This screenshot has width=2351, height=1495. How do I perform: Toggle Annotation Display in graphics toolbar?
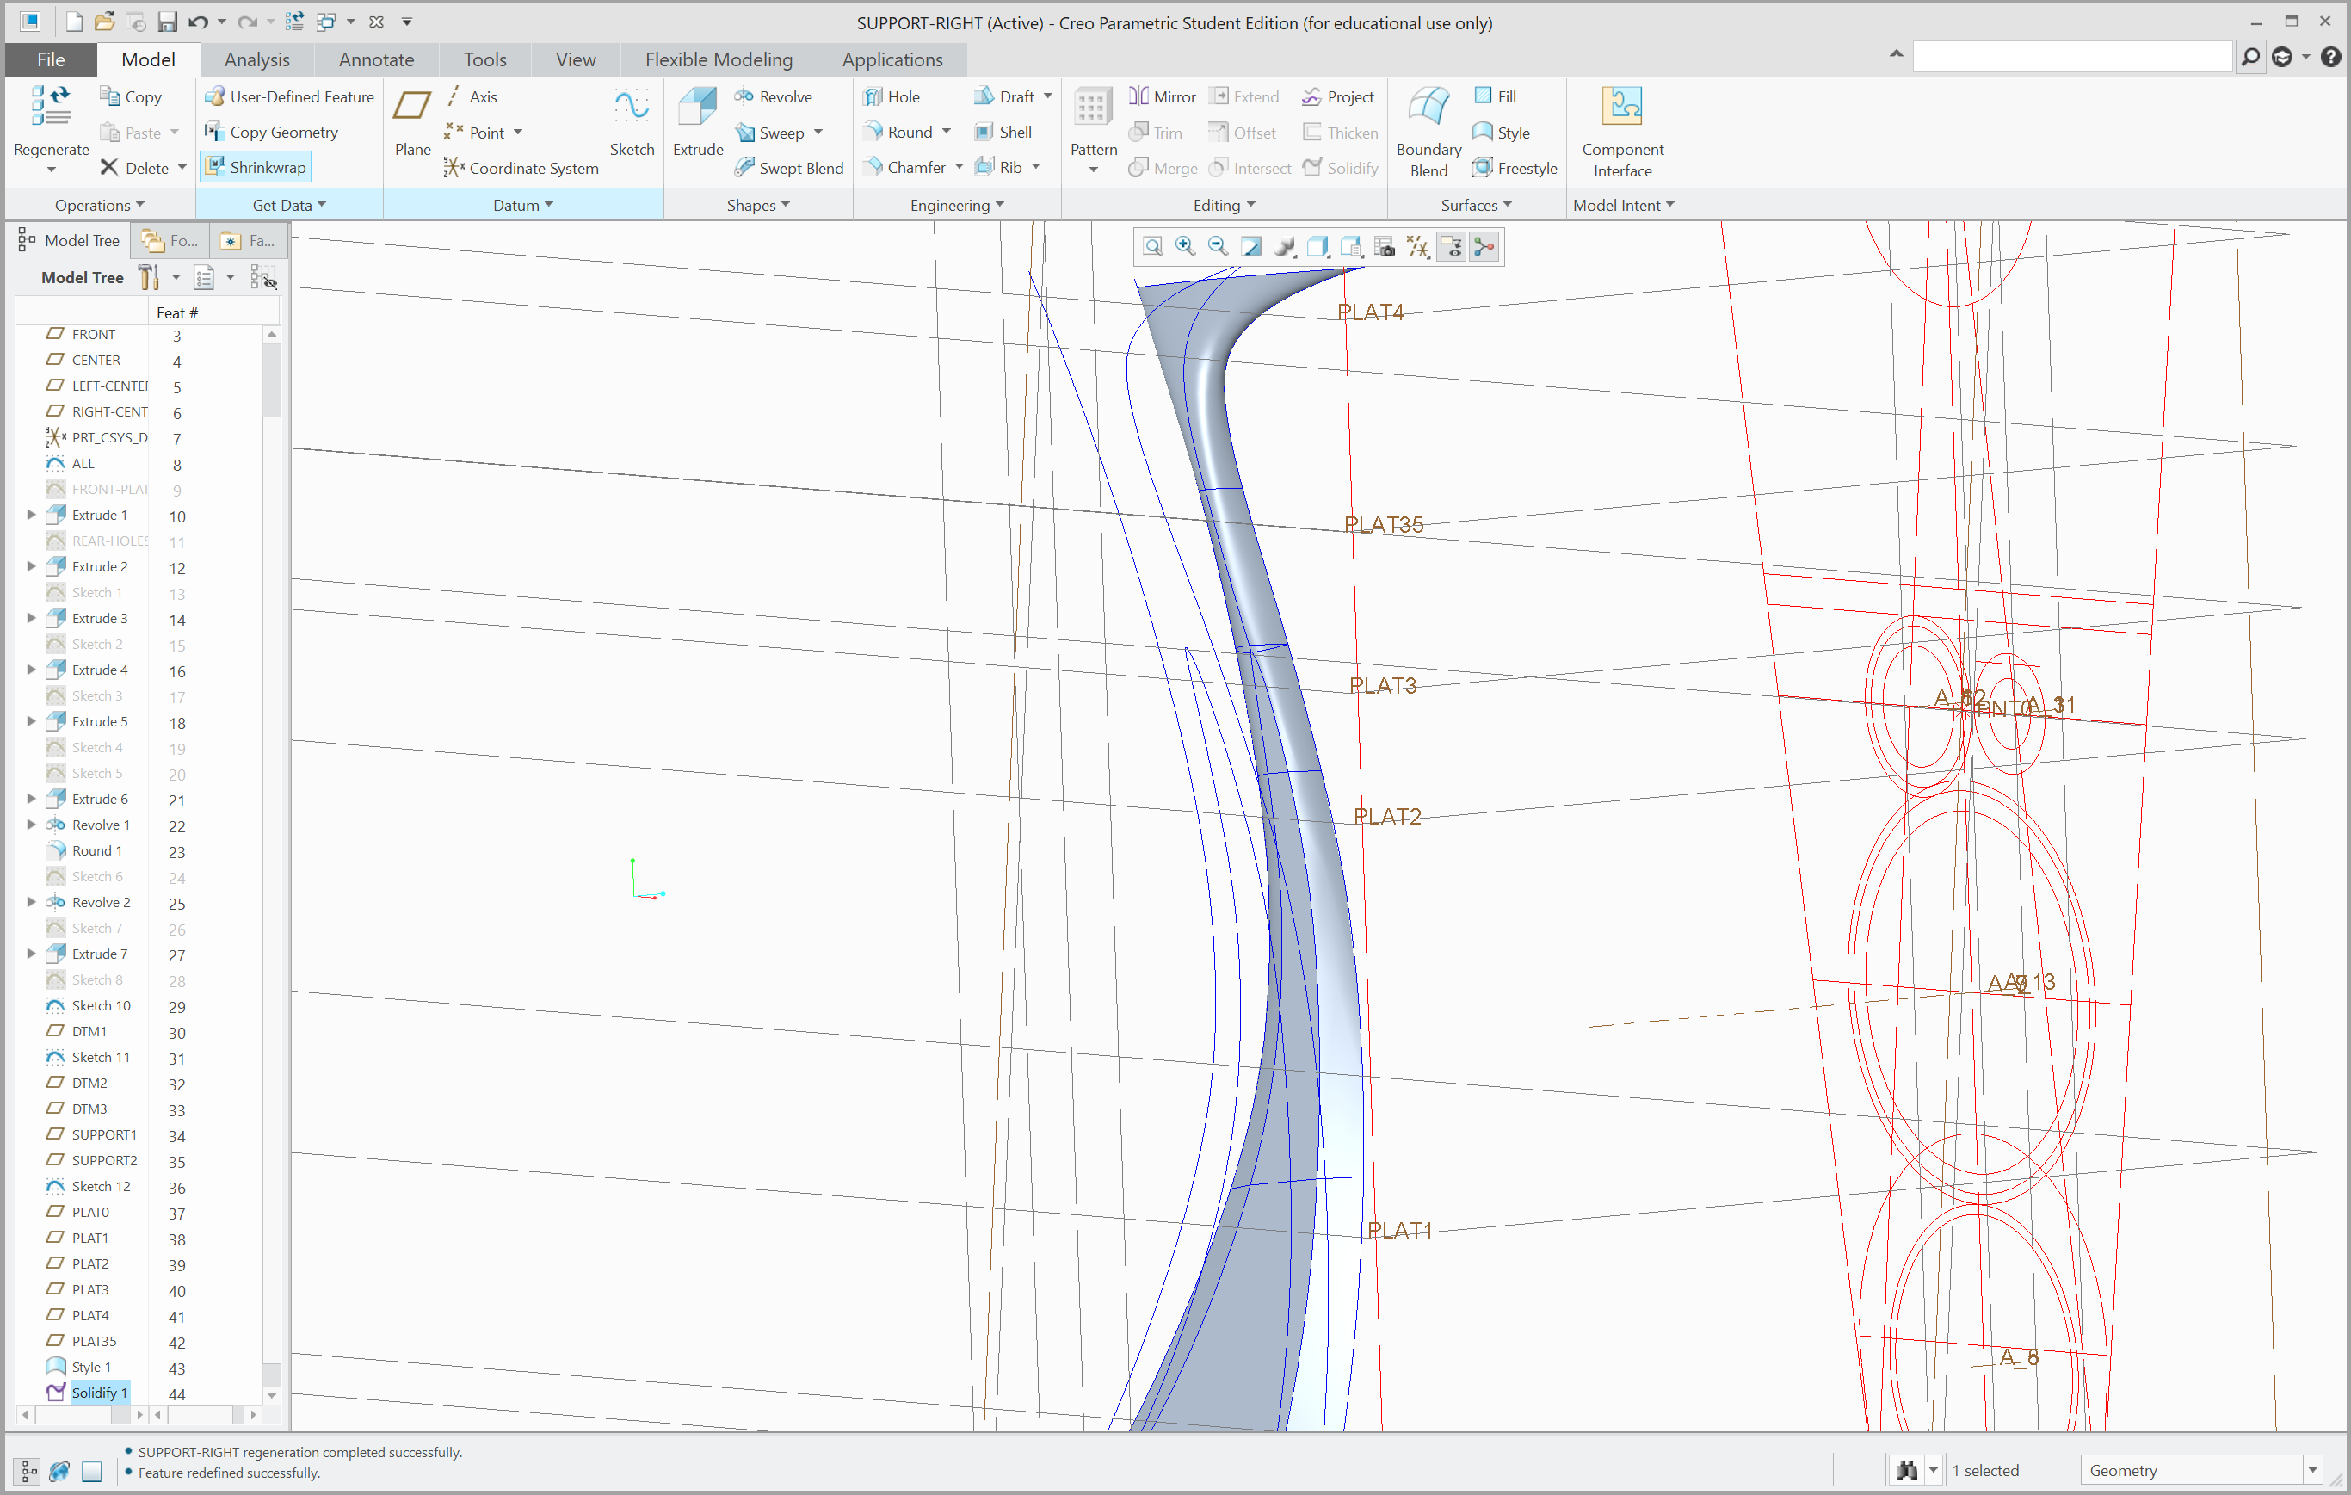pos(1451,247)
